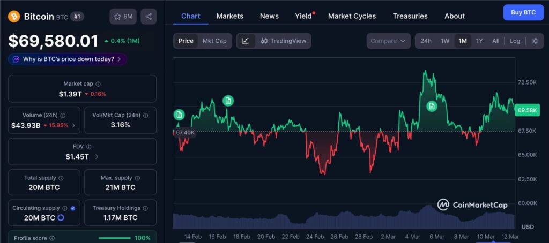
Task: Click the $1.39T market cap value
Action: click(70, 94)
